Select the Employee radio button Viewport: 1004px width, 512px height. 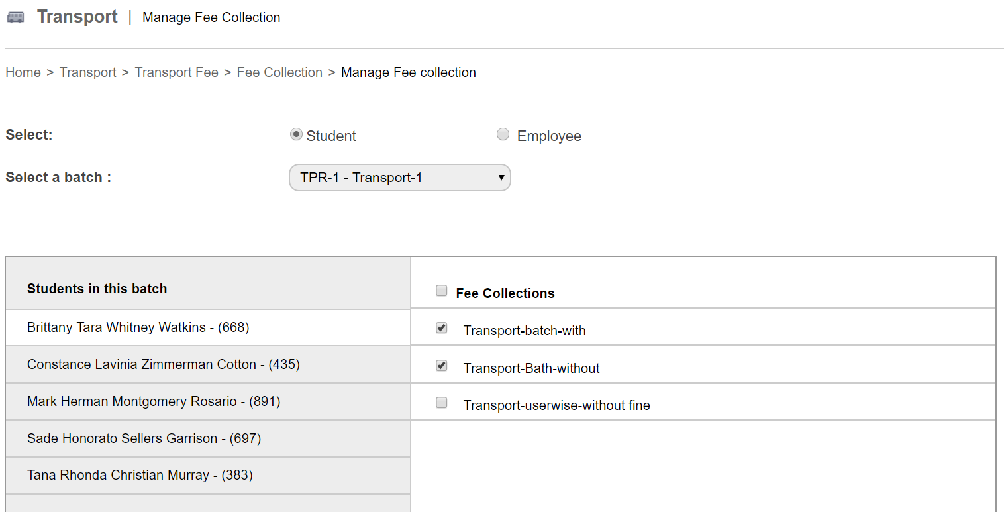click(x=503, y=135)
